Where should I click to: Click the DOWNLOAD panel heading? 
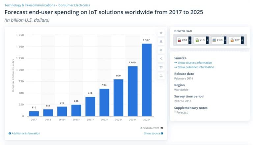[x=183, y=31]
